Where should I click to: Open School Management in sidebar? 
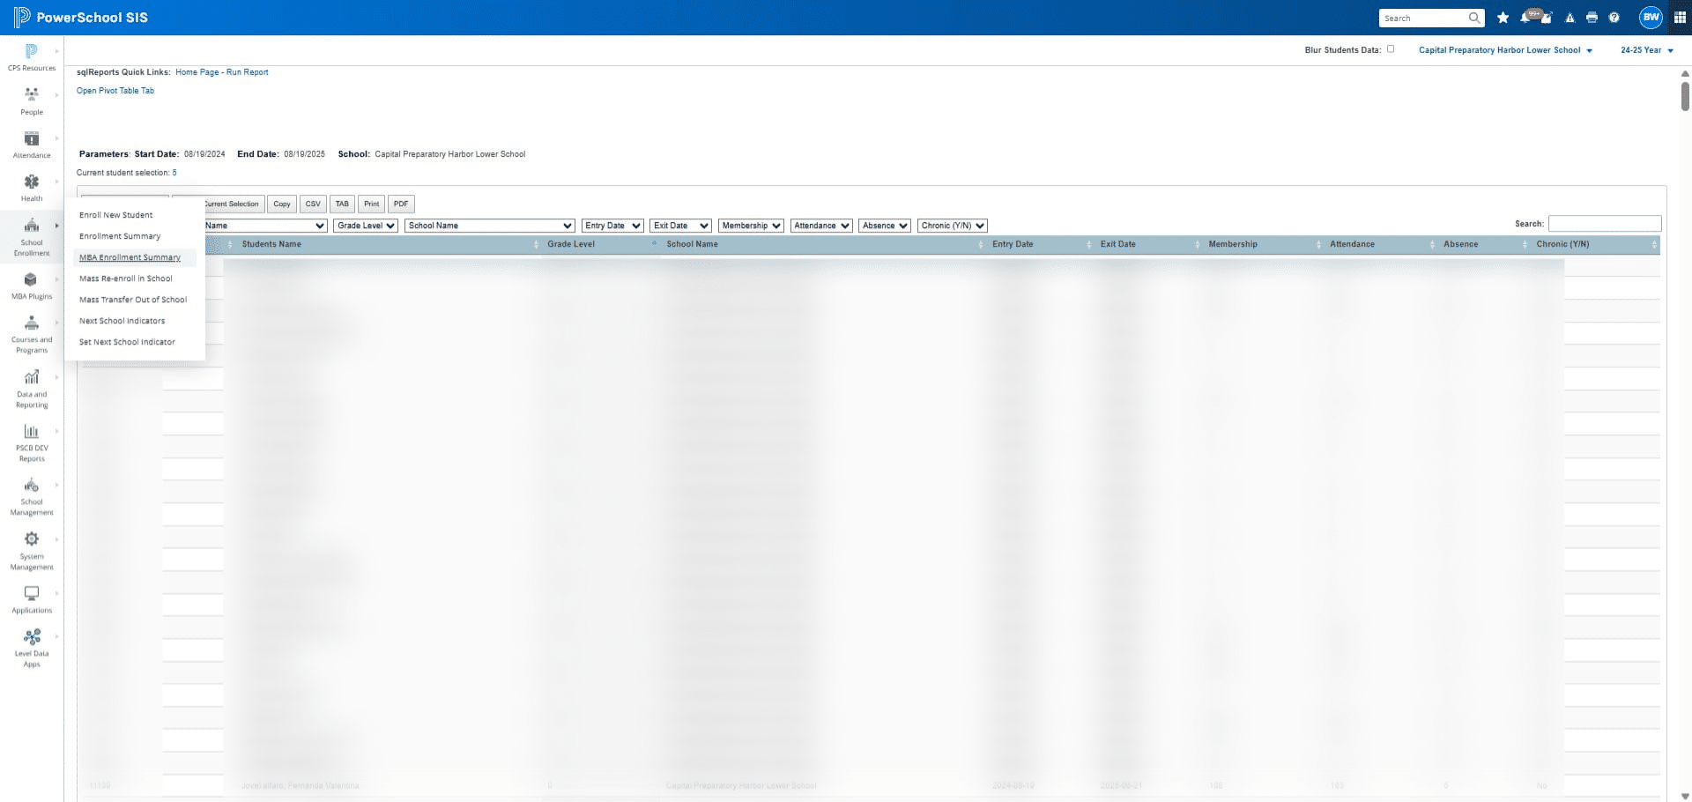pyautogui.click(x=32, y=497)
